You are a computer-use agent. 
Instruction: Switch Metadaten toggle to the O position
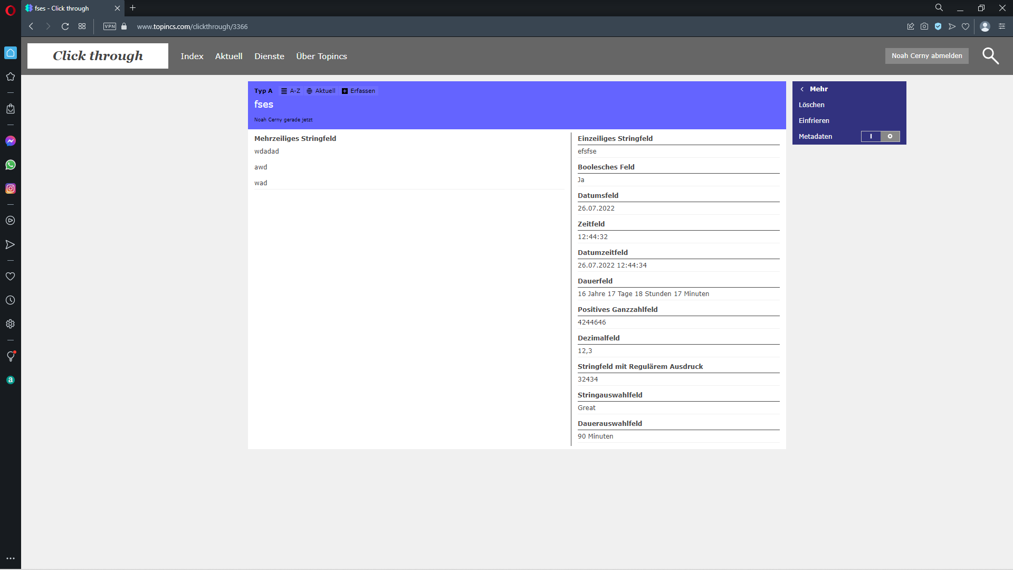[x=890, y=136]
